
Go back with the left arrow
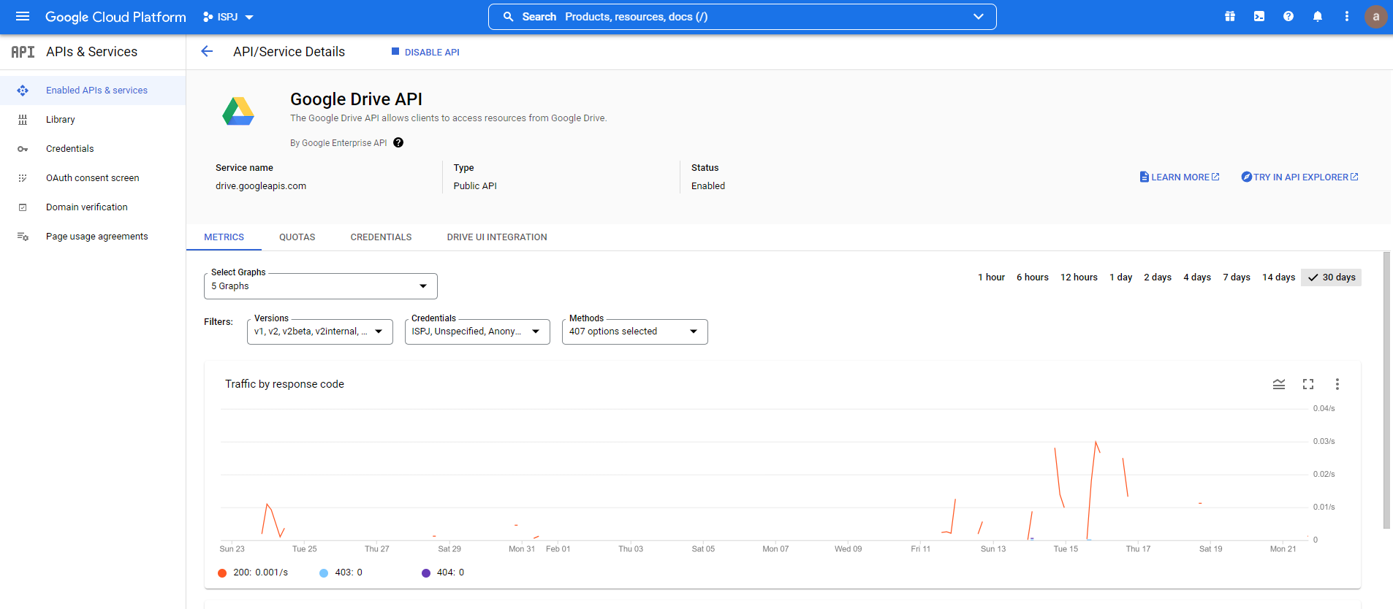click(207, 51)
